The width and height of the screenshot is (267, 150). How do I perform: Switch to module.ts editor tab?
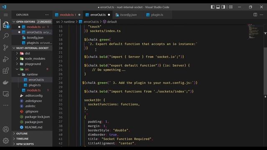(x=68, y=15)
